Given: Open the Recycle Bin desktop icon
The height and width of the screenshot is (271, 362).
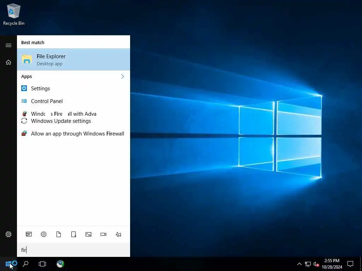Looking at the screenshot, I should [x=14, y=14].
